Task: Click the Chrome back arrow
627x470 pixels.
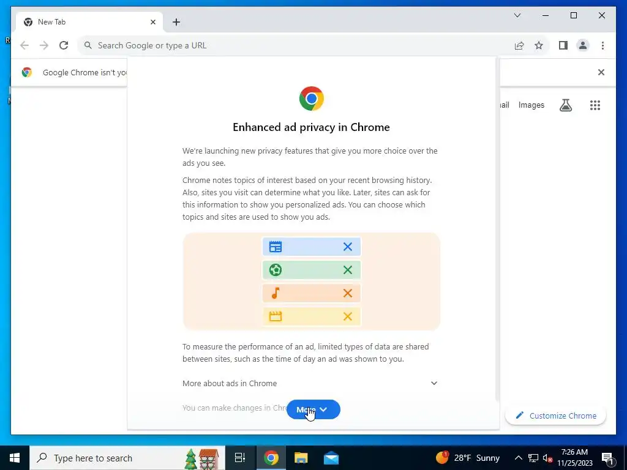Action: (24, 45)
